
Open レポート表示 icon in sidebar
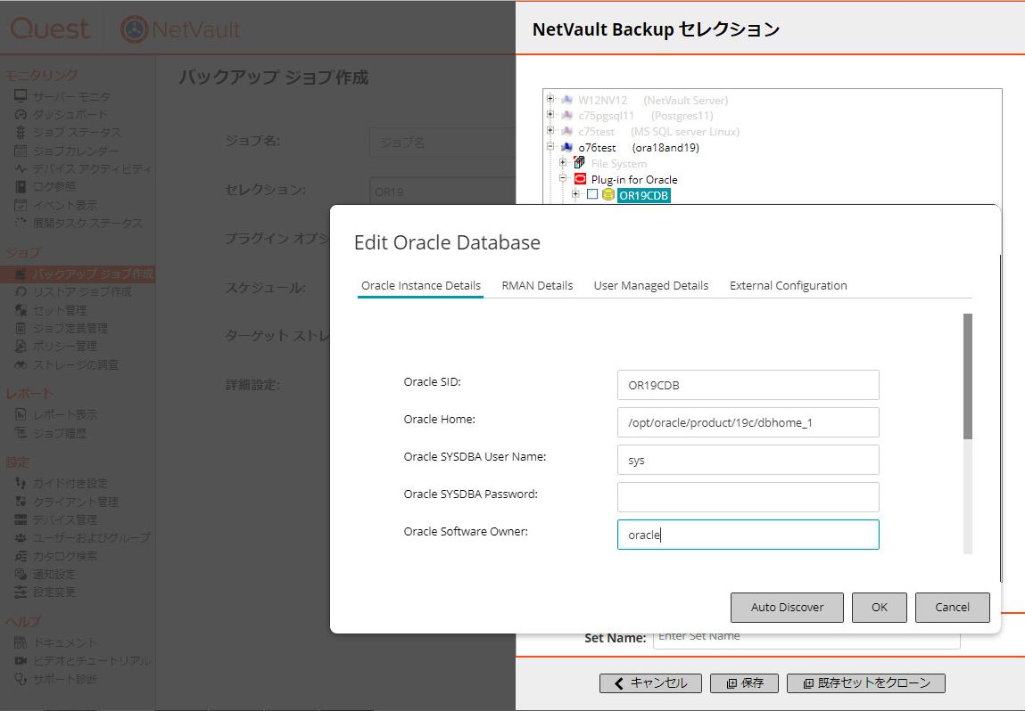pos(21,414)
